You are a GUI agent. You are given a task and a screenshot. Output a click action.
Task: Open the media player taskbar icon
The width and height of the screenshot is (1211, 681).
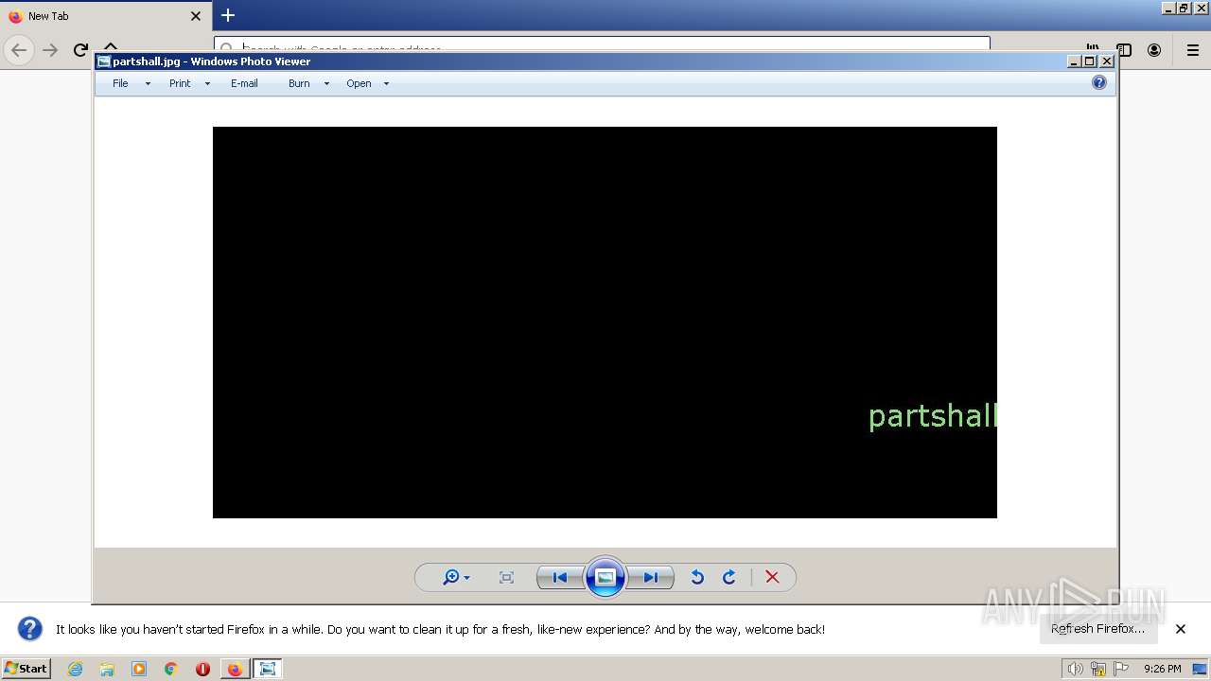tap(139, 669)
